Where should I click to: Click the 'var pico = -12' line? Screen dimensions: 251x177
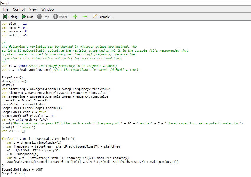[x=14, y=24]
